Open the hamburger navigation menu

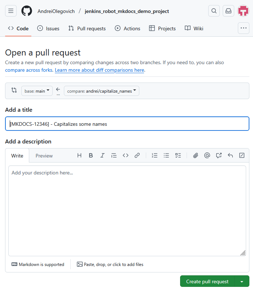(11, 11)
